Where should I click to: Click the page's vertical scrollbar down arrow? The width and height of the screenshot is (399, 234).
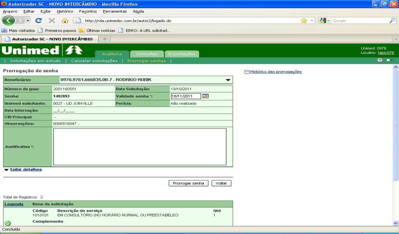tap(396, 223)
